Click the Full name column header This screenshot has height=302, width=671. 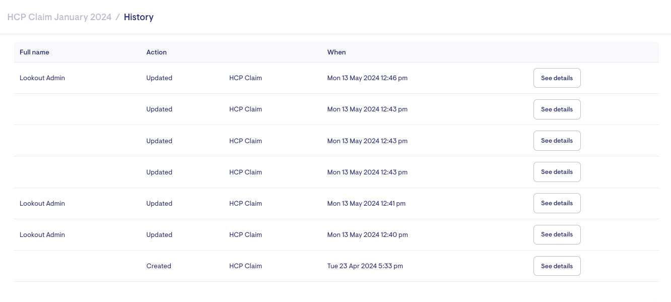[x=34, y=52]
